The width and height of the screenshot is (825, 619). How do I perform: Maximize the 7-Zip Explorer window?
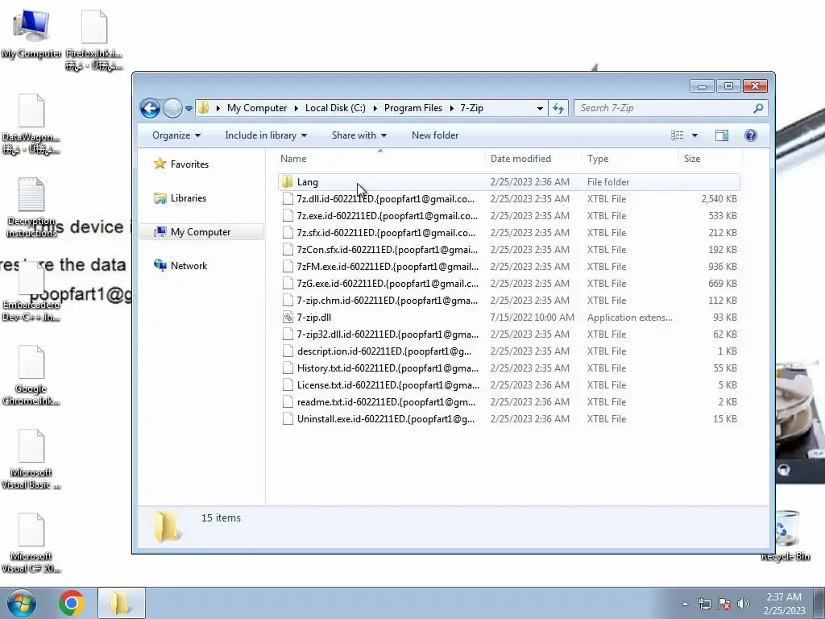point(728,85)
